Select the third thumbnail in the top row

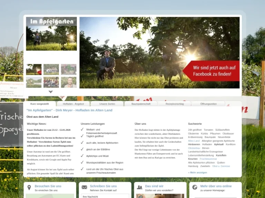click(x=69, y=69)
